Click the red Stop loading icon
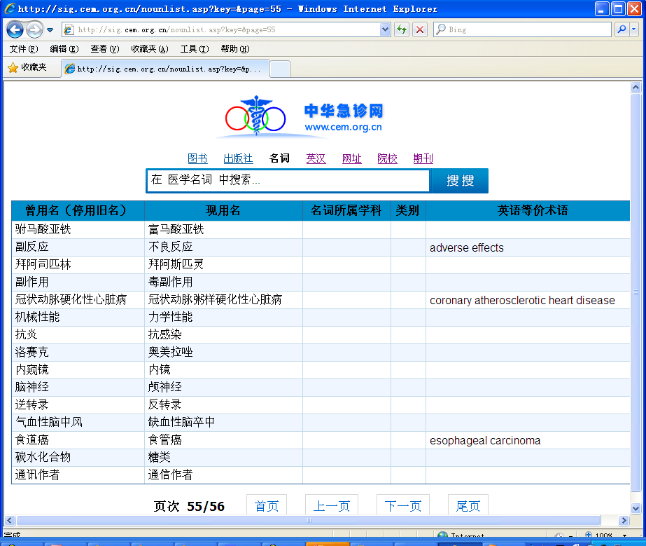Screen dimensions: 646x546 coord(420,29)
